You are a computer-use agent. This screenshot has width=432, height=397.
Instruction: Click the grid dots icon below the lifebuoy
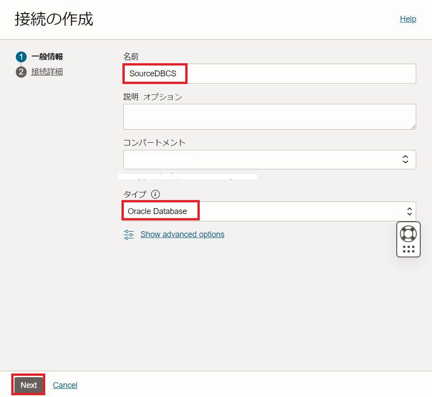(409, 249)
